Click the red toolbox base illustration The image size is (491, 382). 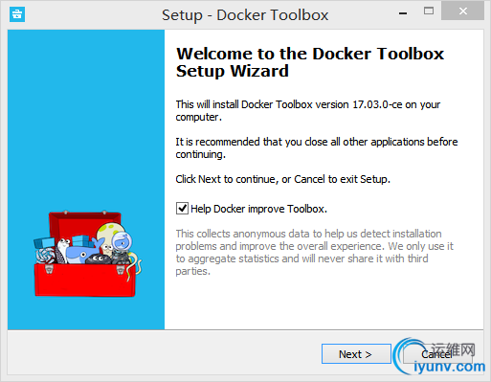coord(85,280)
